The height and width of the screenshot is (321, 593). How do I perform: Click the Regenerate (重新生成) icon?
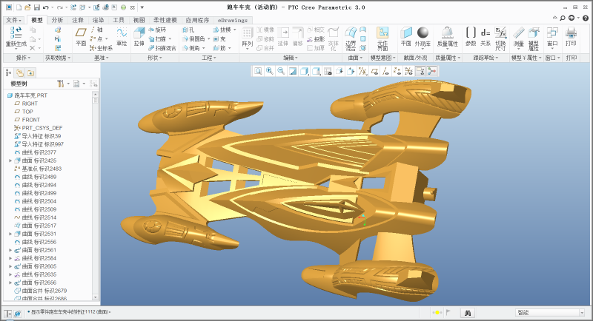click(16, 33)
